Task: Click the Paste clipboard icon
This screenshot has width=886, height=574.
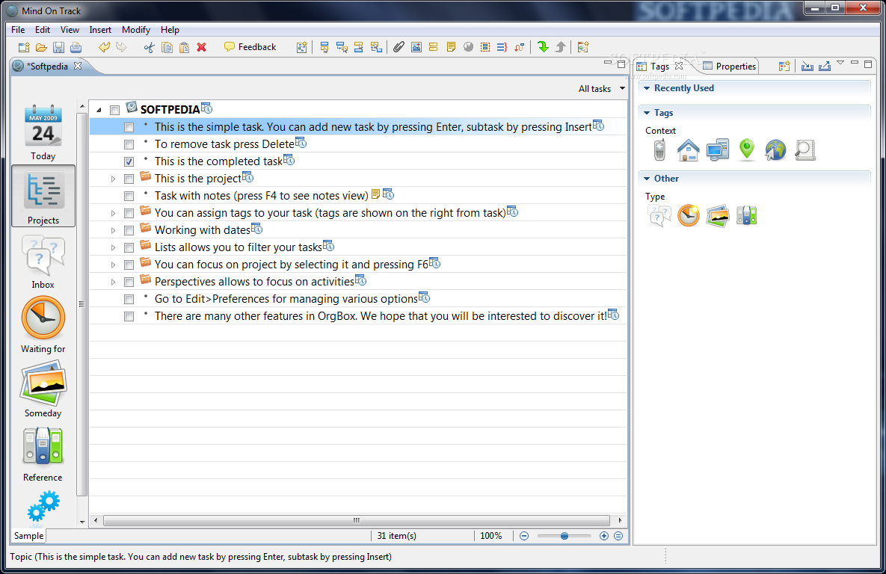Action: pos(184,47)
